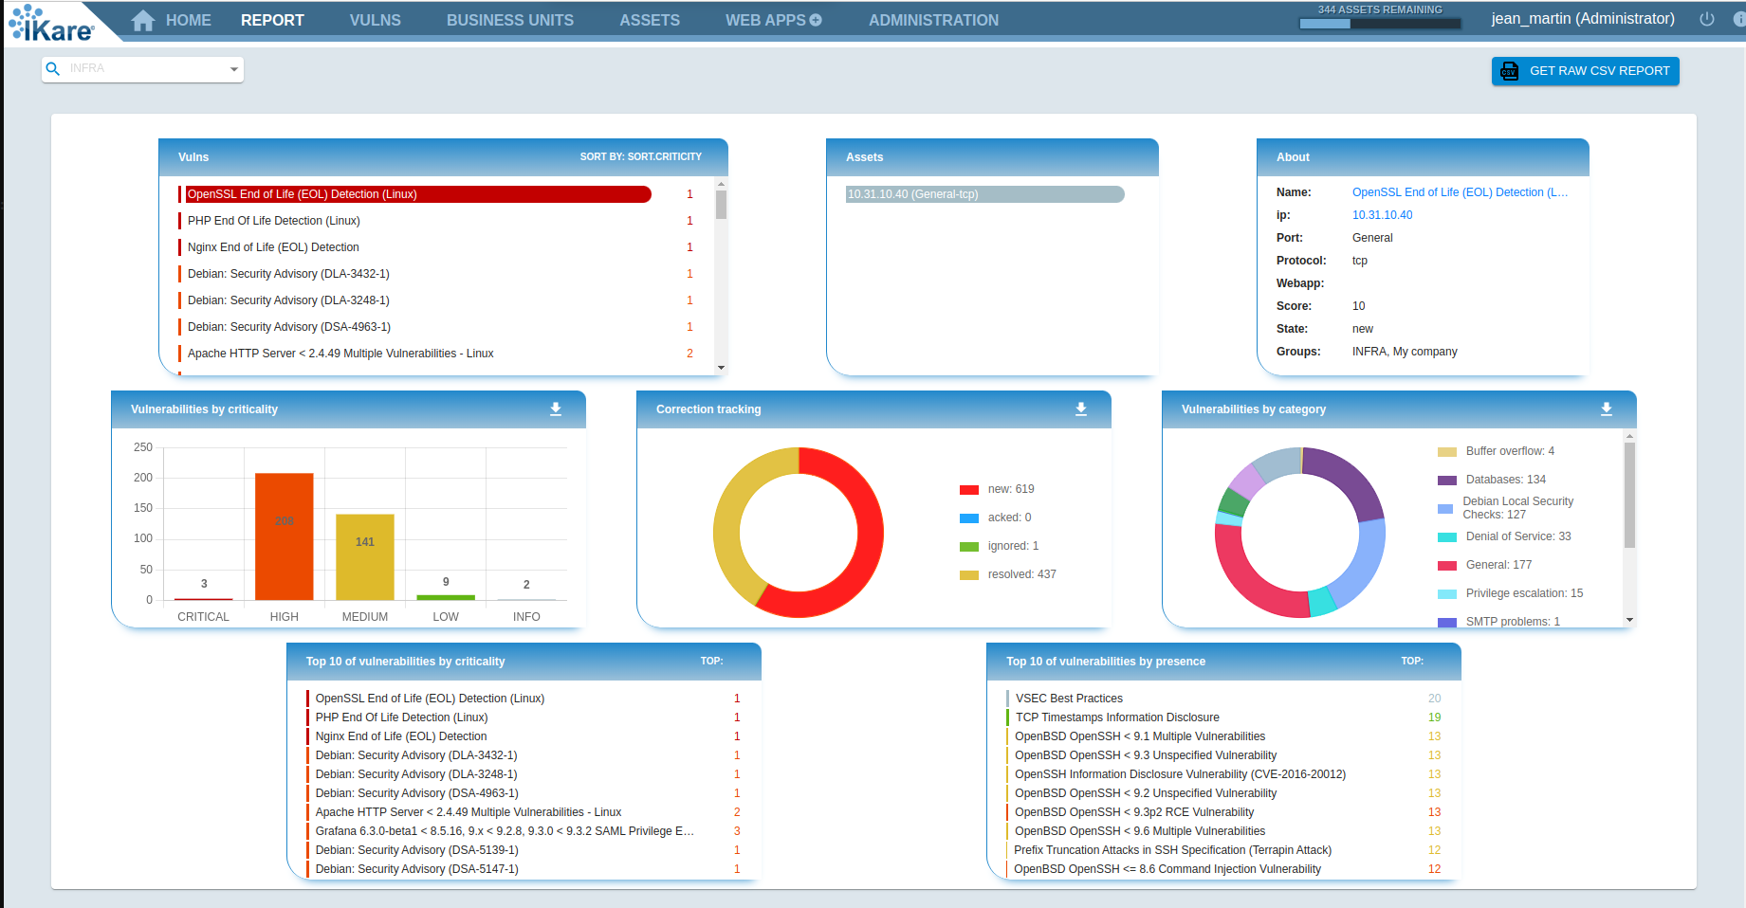Viewport: 1746px width, 908px height.
Task: Toggle General: 177 legend entry
Action: click(1484, 565)
